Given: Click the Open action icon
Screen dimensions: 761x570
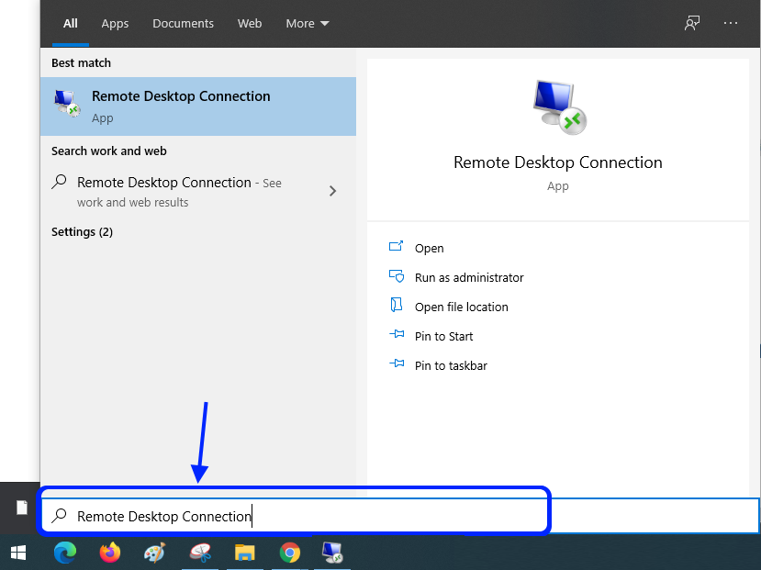Looking at the screenshot, I should coord(396,246).
